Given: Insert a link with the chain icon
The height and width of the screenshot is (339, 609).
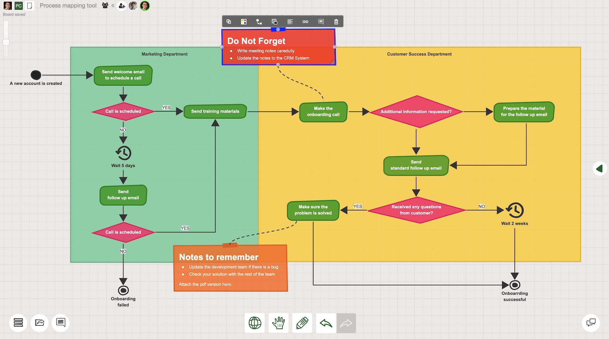Looking at the screenshot, I should [x=305, y=22].
